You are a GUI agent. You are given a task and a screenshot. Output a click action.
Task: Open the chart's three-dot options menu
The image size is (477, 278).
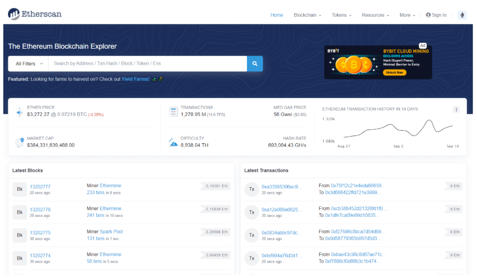click(456, 110)
